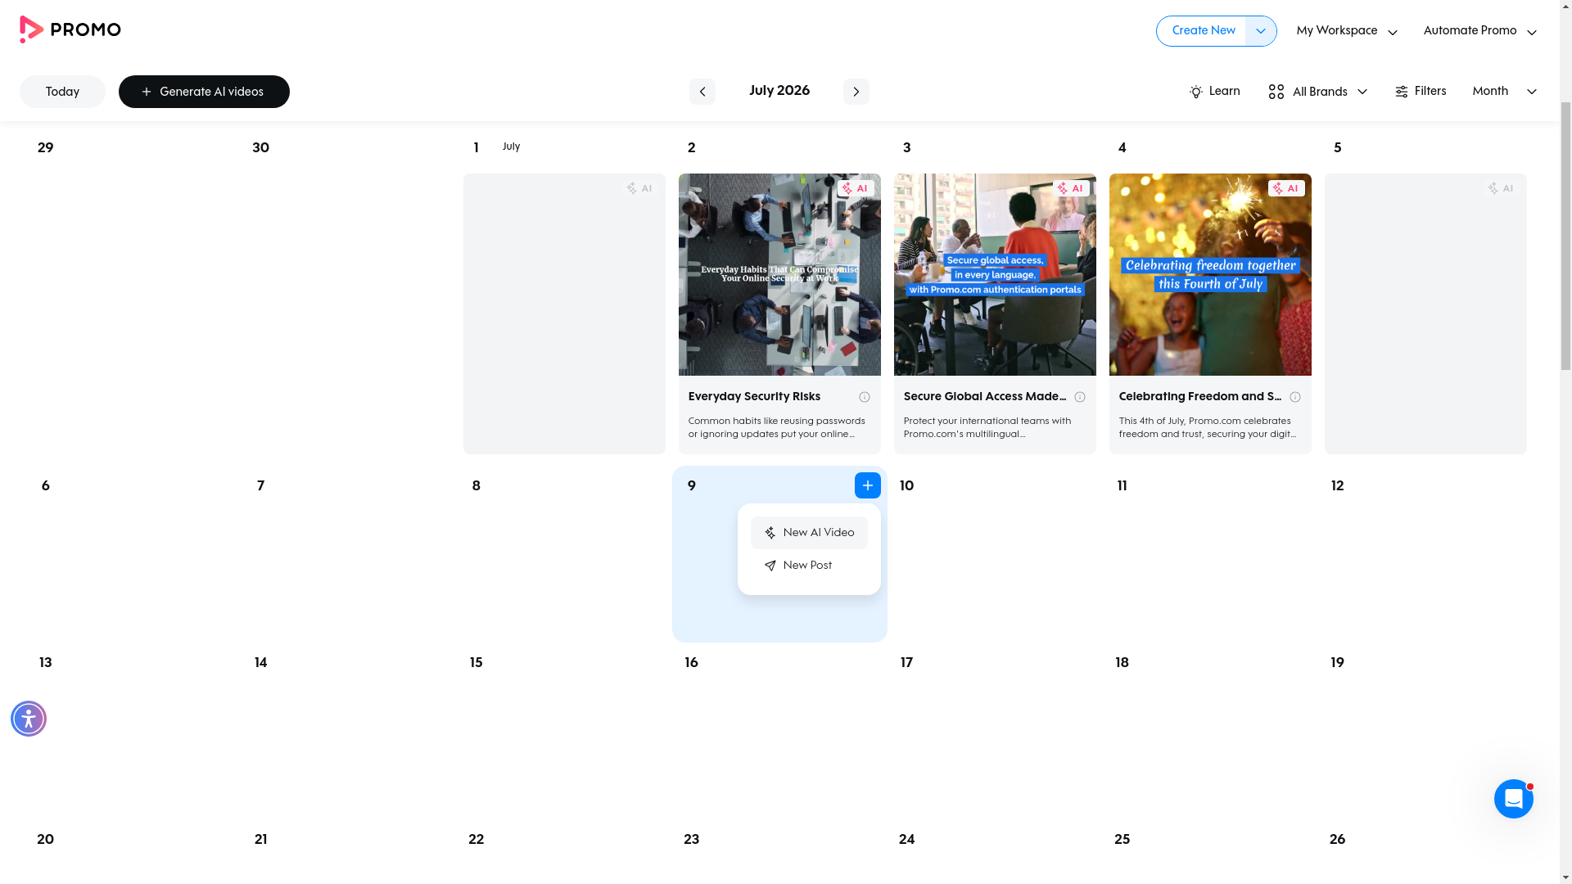Click the Everyday Security Risks title

point(754,397)
